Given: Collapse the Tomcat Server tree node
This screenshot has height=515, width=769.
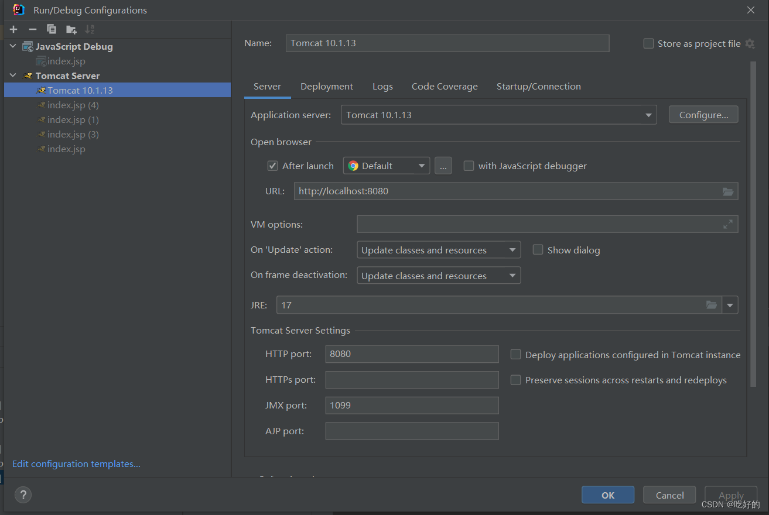Looking at the screenshot, I should 13,76.
